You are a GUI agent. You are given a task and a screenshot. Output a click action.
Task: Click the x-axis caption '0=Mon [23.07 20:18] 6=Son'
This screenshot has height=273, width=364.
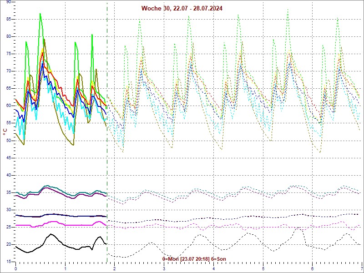click(194, 259)
